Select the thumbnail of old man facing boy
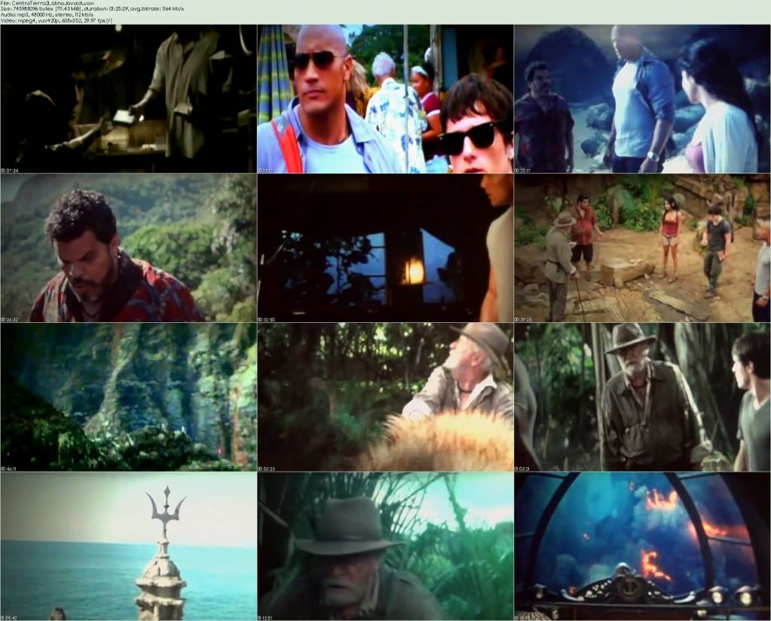Viewport: 771px width, 621px height. pyautogui.click(x=642, y=398)
